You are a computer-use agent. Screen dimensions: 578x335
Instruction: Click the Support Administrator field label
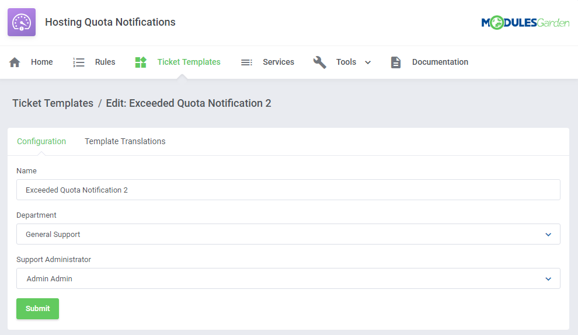[x=54, y=260]
